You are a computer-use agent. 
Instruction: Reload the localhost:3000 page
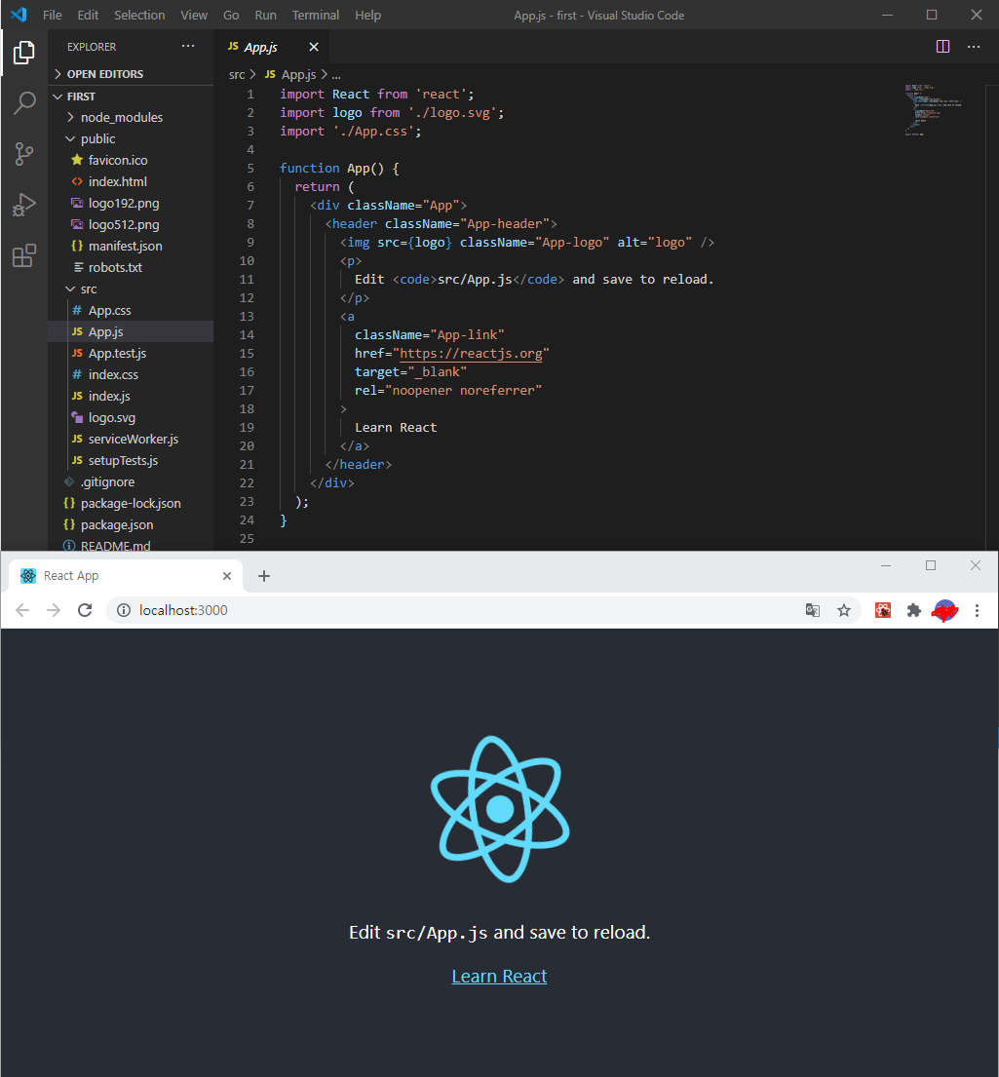(x=85, y=610)
